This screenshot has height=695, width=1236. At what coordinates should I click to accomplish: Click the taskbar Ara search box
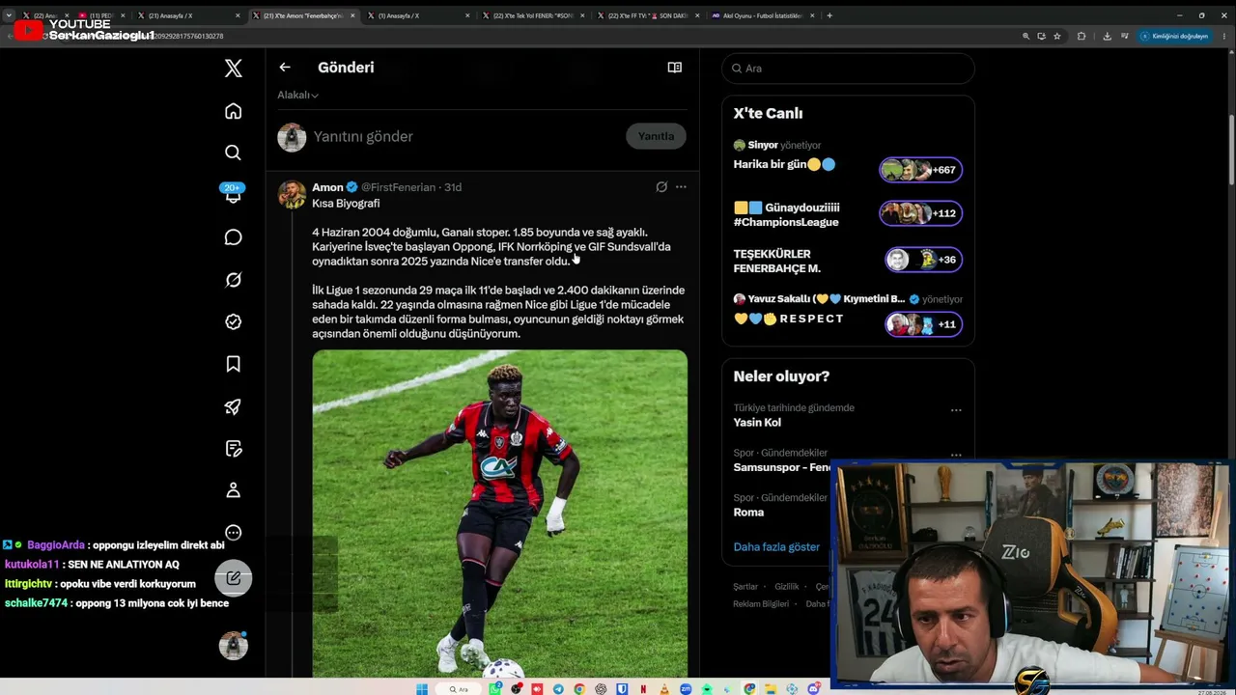coord(460,689)
